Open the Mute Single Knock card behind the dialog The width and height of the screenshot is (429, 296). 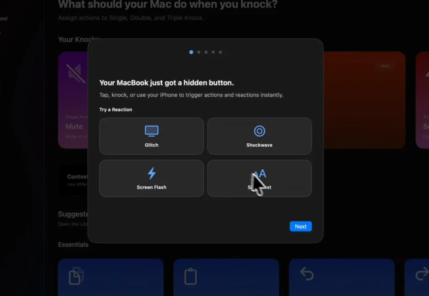pyautogui.click(x=73, y=100)
